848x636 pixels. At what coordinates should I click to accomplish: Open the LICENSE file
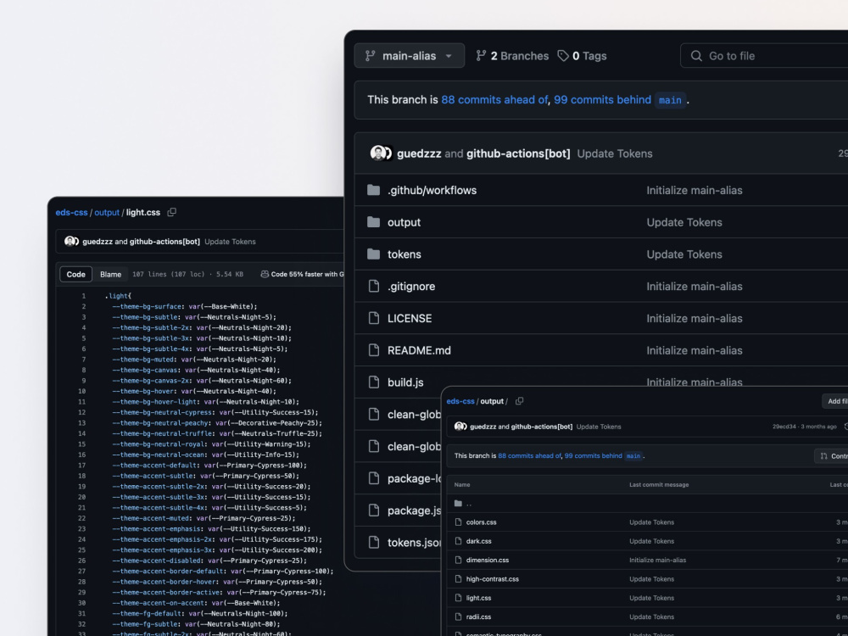click(410, 319)
